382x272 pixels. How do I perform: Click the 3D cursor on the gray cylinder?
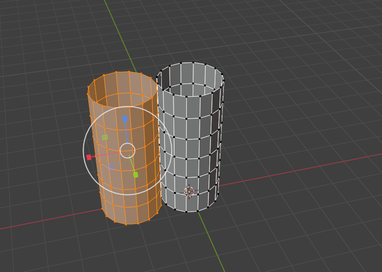pyautogui.click(x=189, y=191)
